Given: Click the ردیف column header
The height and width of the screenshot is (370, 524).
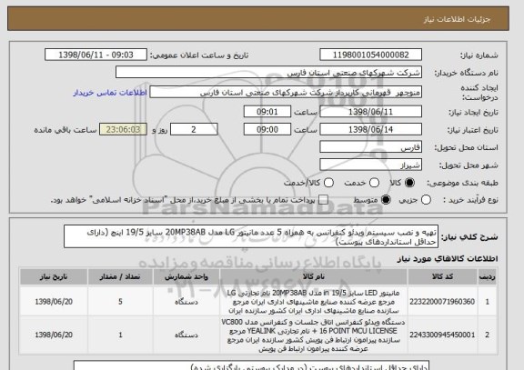Looking at the screenshot, I should (488, 276).
